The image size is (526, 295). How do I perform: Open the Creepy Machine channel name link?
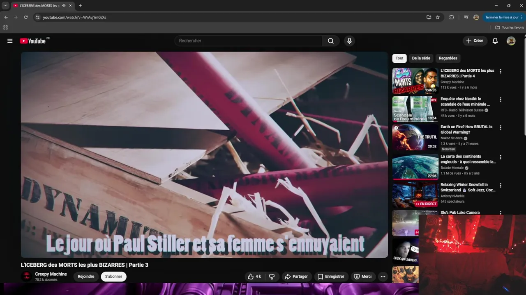(51, 274)
